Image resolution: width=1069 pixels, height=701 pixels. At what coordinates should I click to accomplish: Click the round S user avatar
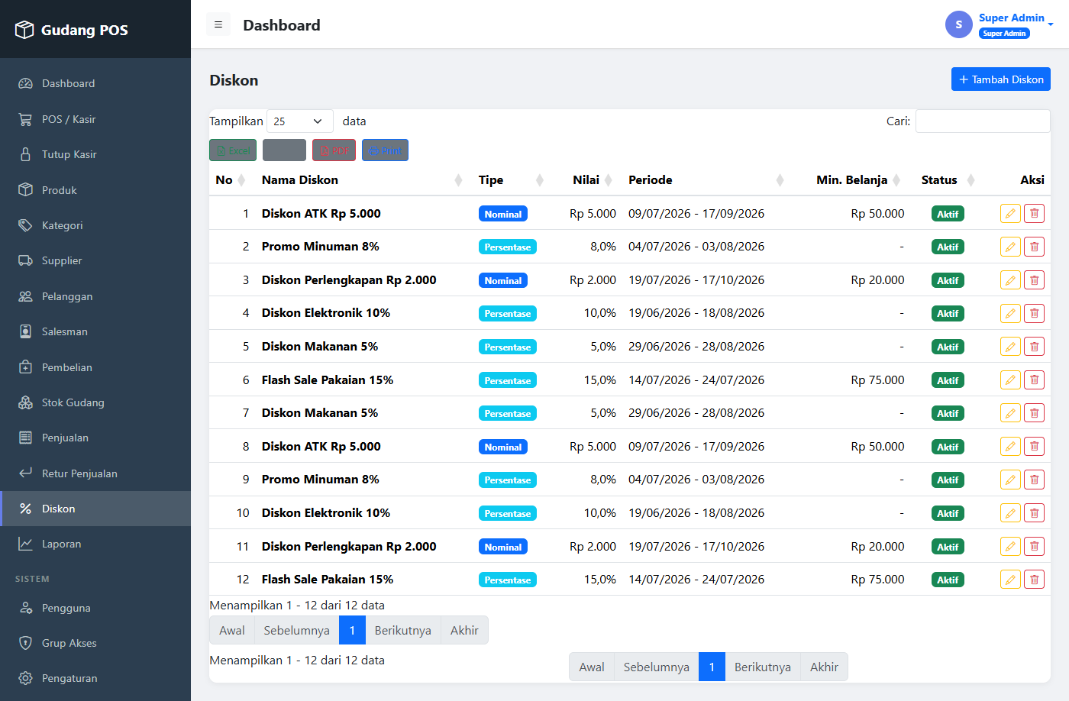(x=959, y=24)
